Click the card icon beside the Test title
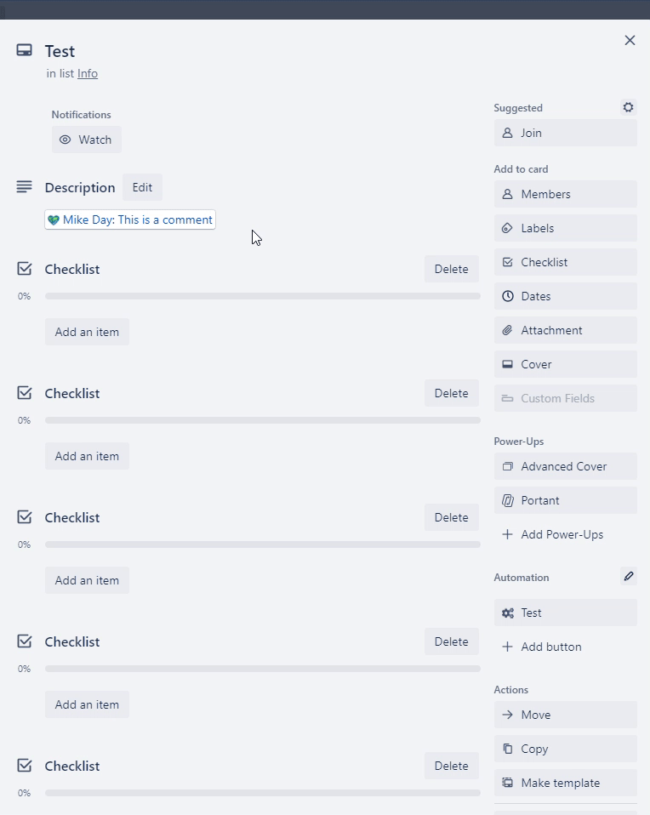 (x=23, y=50)
